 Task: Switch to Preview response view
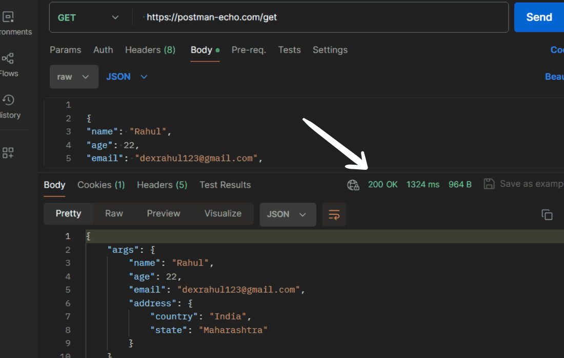(x=164, y=214)
